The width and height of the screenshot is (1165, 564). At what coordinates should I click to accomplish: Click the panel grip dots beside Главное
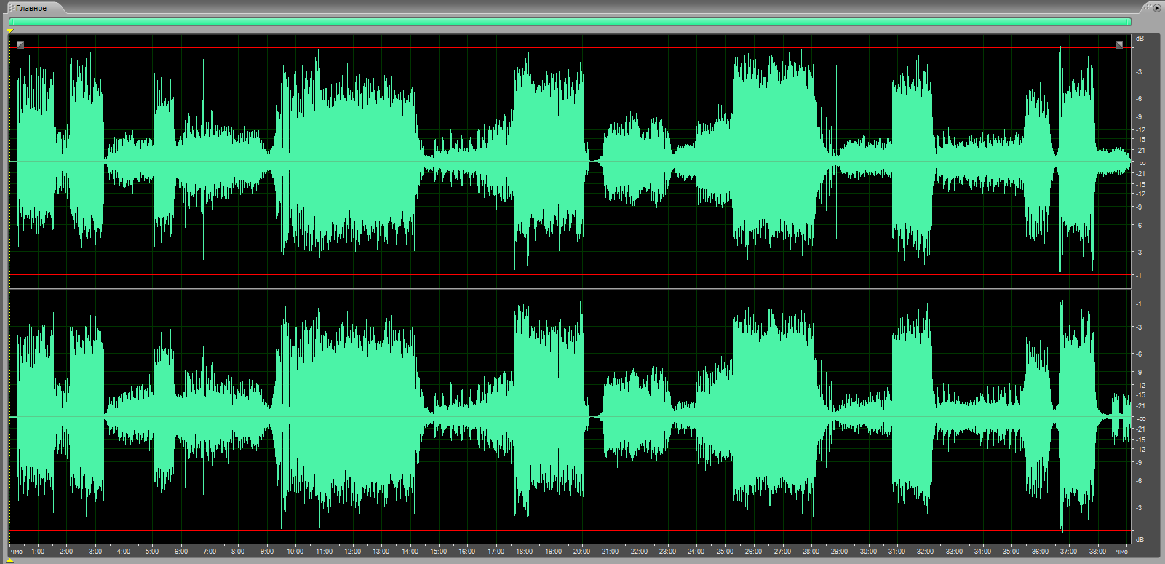tap(11, 8)
